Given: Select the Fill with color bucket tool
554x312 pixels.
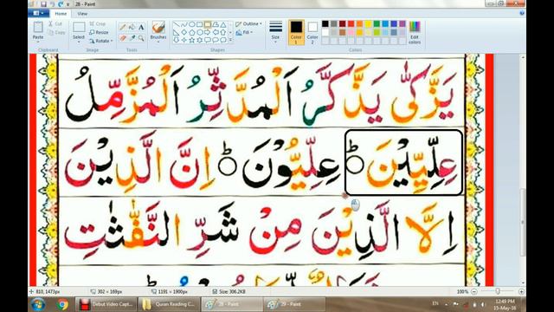Looking at the screenshot, I should point(132,27).
